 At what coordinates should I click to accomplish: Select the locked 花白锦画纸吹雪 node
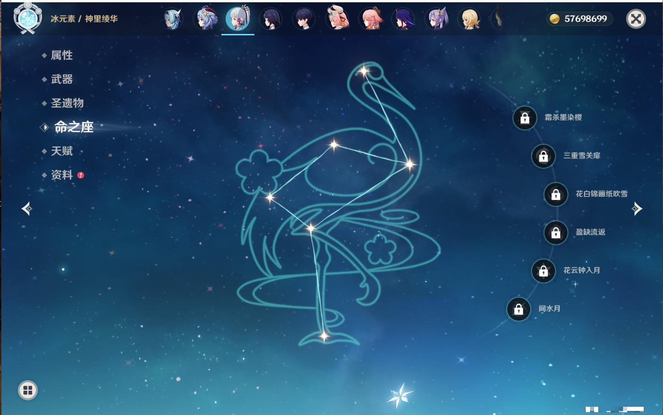click(556, 194)
